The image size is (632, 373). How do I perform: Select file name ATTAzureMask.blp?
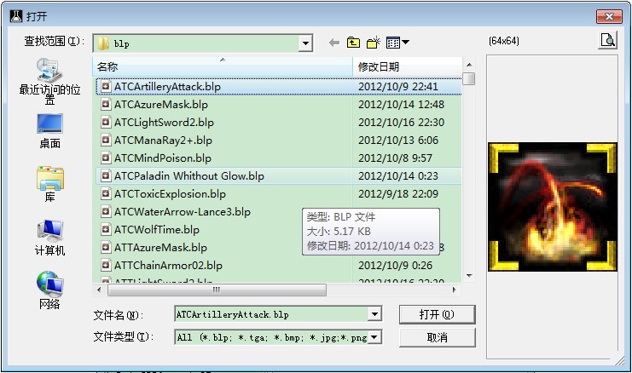[160, 248]
